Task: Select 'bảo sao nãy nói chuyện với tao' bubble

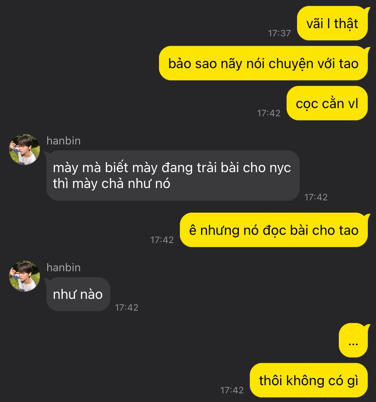Action: (263, 63)
